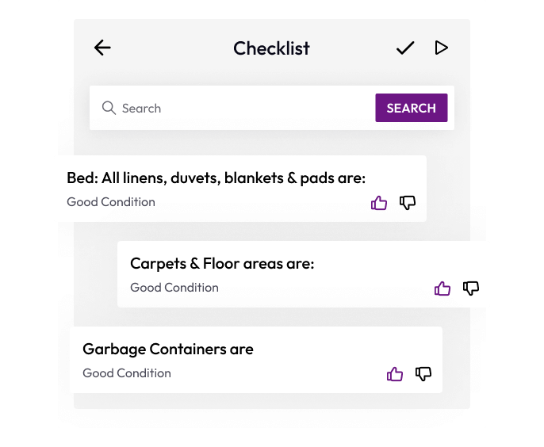The image size is (544, 447).
Task: Click the checkmark icon in header
Action: point(405,48)
